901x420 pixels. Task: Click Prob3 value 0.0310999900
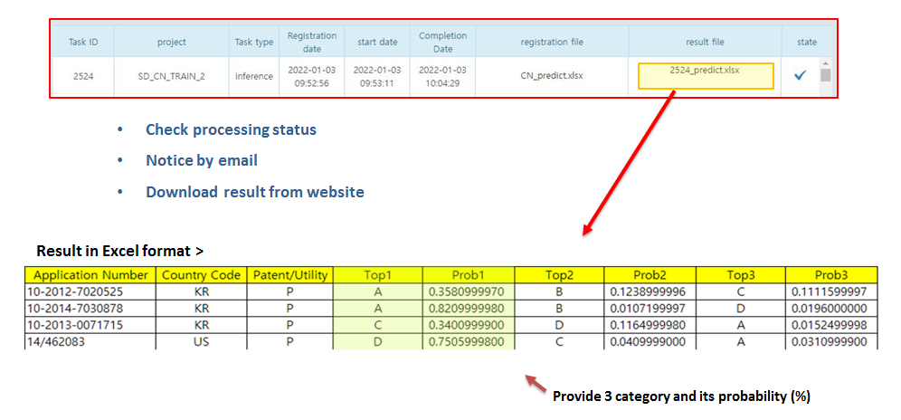click(831, 342)
